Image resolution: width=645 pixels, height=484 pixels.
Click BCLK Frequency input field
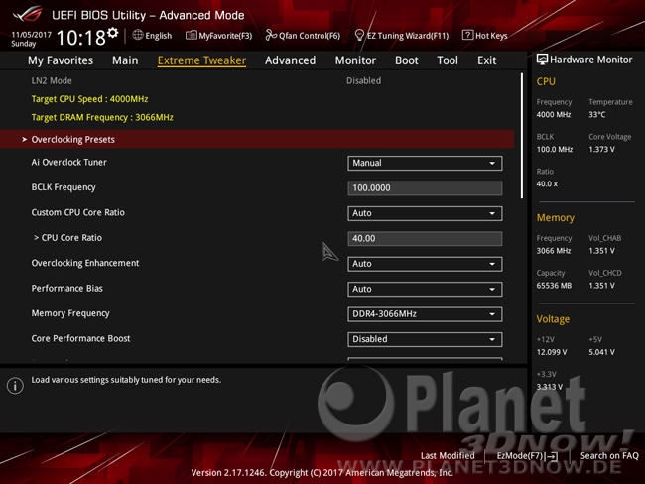[x=425, y=187]
